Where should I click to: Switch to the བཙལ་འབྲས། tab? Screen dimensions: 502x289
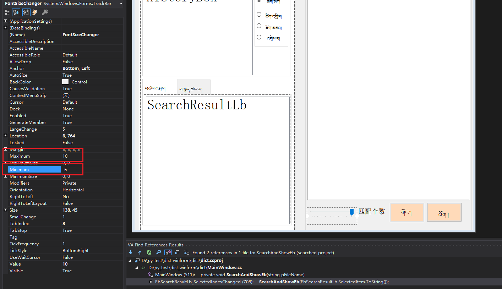coord(160,87)
